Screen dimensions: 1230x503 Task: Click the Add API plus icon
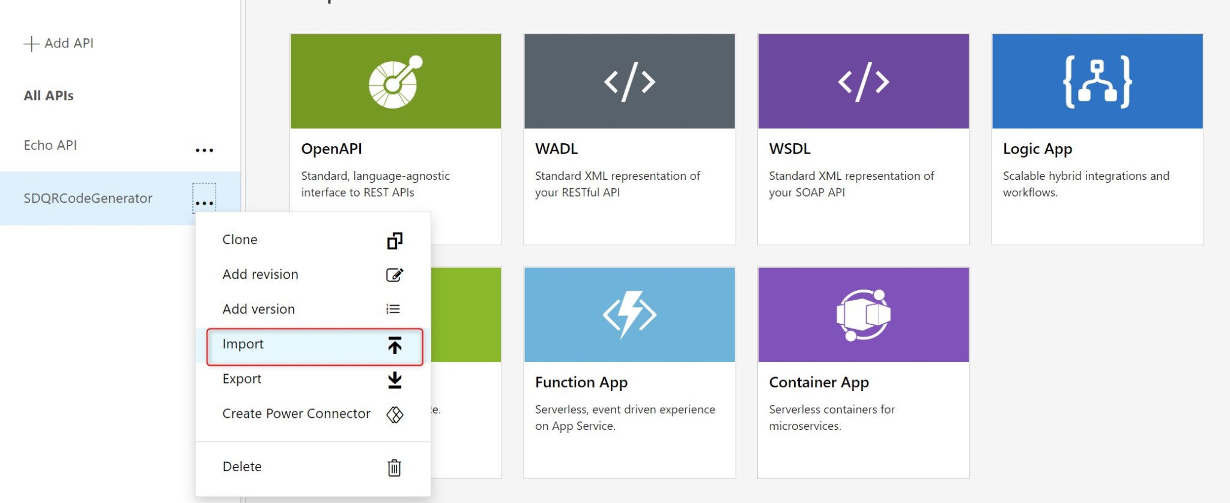click(x=31, y=44)
